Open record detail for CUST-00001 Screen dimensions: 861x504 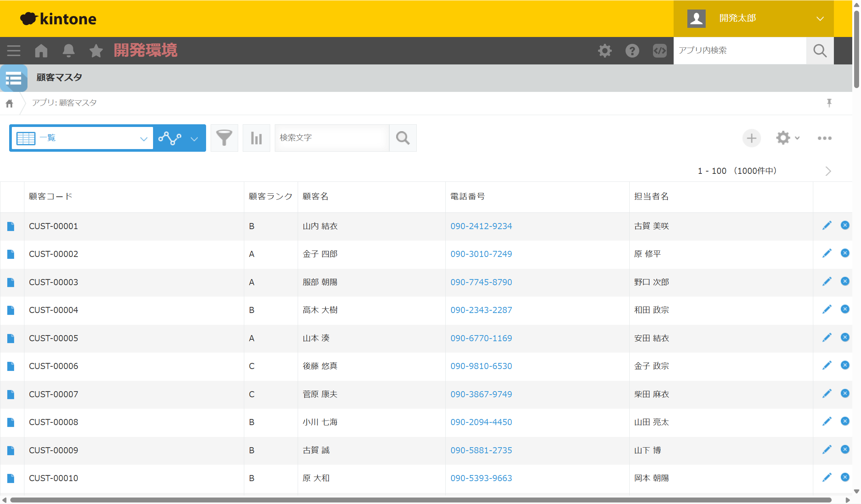(11, 226)
